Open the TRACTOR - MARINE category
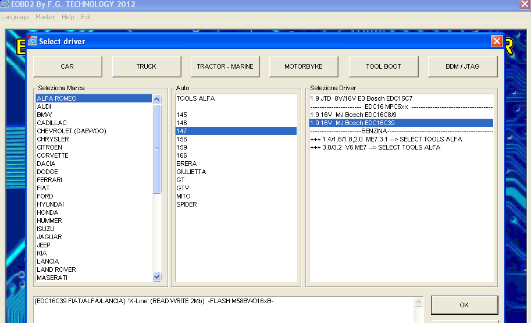Image resolution: width=531 pixels, height=323 pixels. (225, 66)
